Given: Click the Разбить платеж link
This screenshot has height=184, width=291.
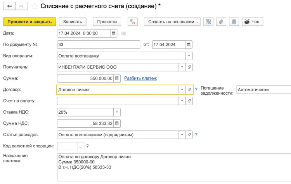Looking at the screenshot, I should [x=140, y=78].
